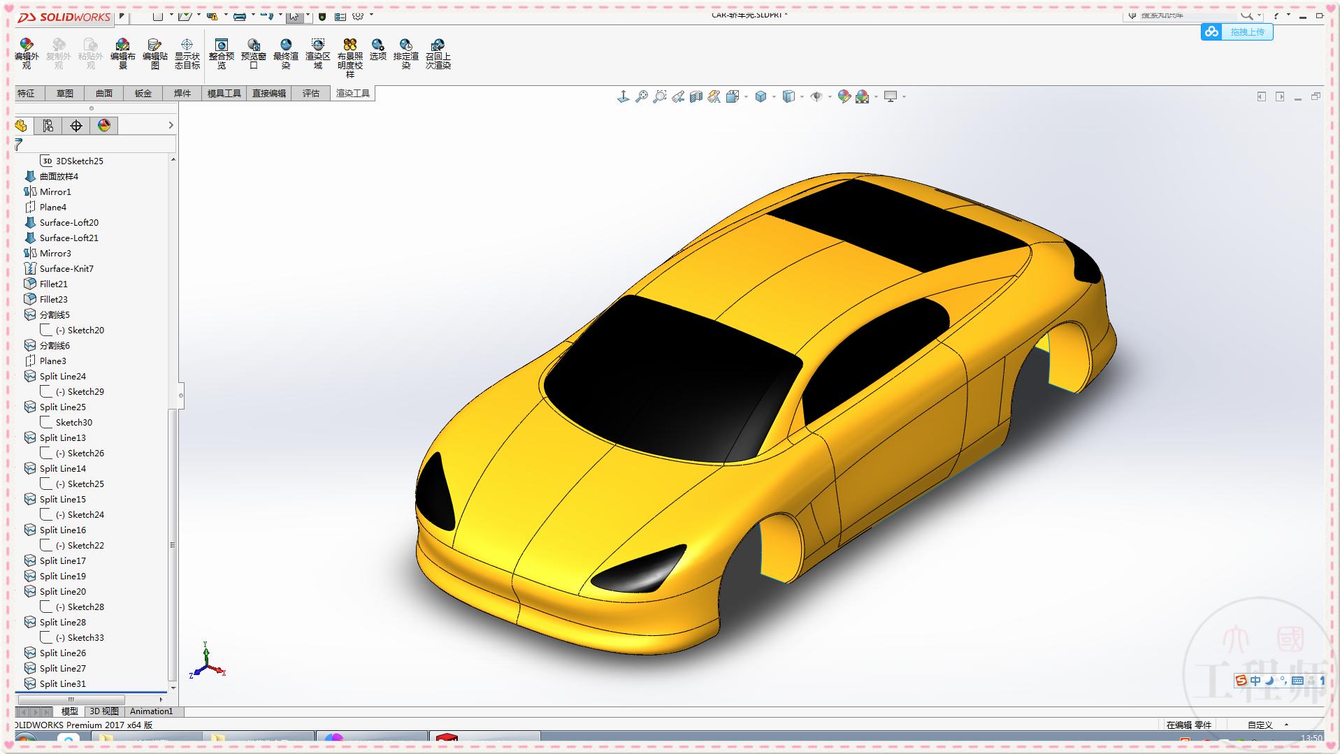Switch to the 渲染工具 ribbon tab
The height and width of the screenshot is (754, 1340).
[353, 93]
